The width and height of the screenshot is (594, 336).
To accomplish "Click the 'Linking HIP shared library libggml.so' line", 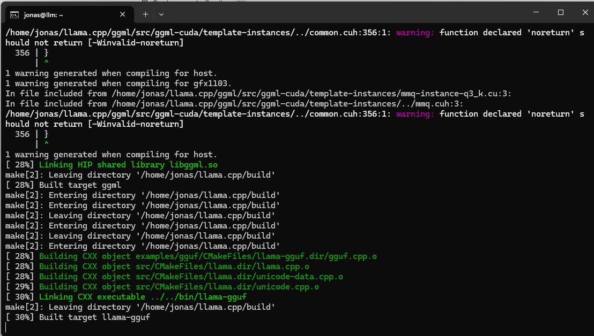I will tap(112, 165).
